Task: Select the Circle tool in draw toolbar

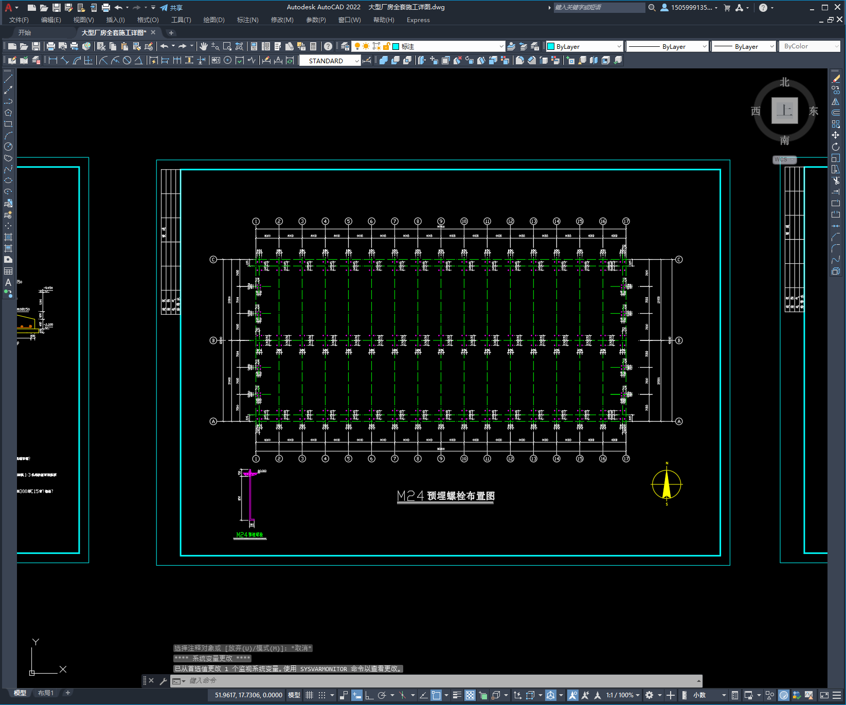Action: pos(8,147)
